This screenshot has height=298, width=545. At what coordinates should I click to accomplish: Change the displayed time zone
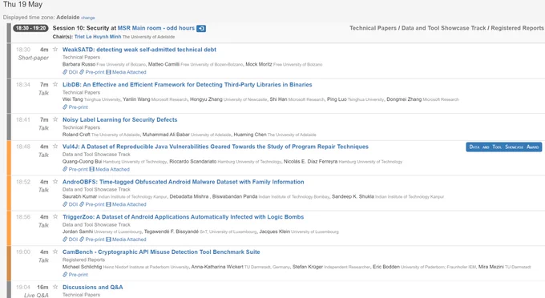88,18
